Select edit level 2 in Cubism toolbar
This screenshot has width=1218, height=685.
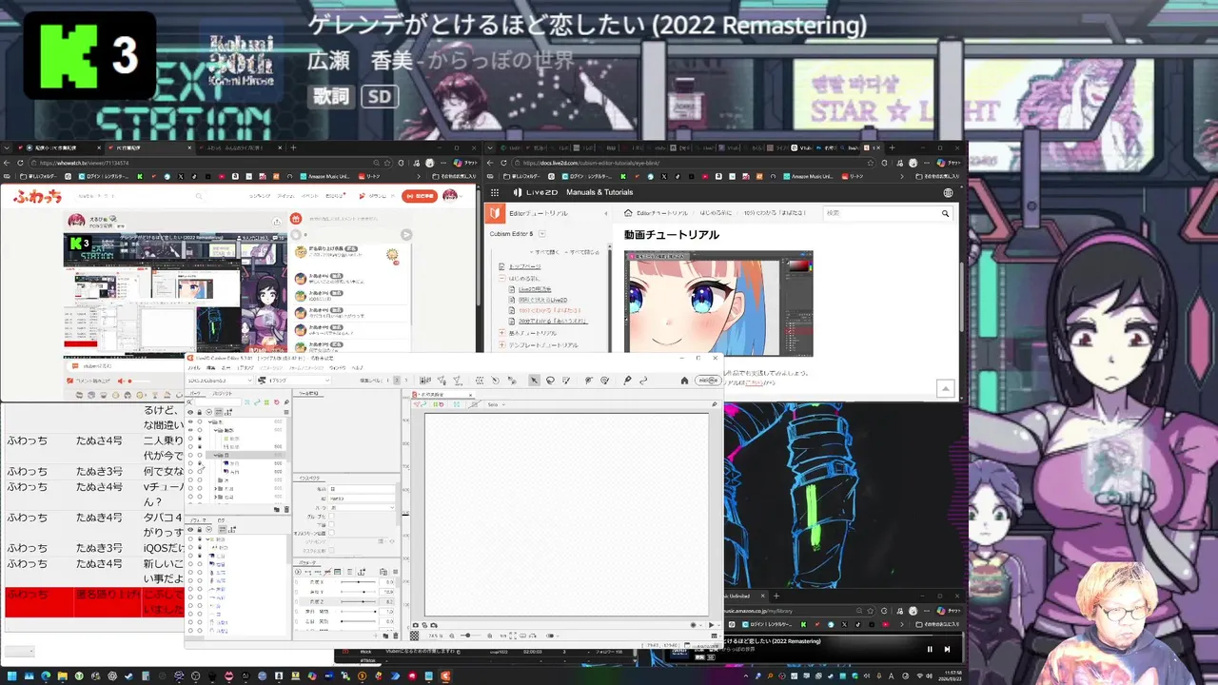[397, 381]
